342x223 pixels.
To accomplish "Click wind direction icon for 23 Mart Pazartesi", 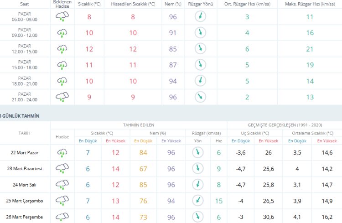I will click(197, 169).
